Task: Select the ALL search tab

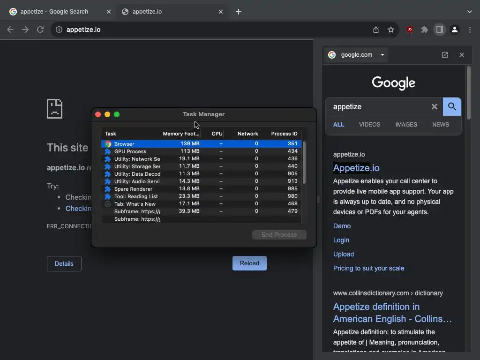Action: pyautogui.click(x=338, y=125)
